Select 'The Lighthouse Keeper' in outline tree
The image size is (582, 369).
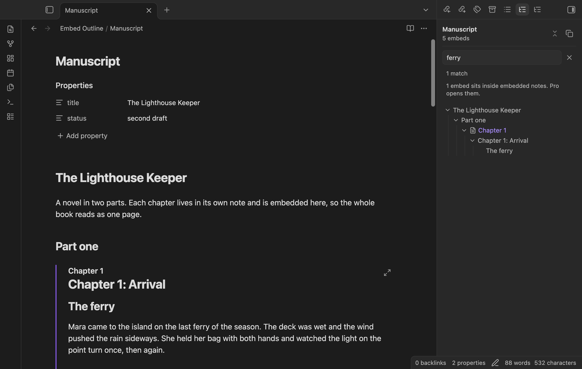(487, 110)
